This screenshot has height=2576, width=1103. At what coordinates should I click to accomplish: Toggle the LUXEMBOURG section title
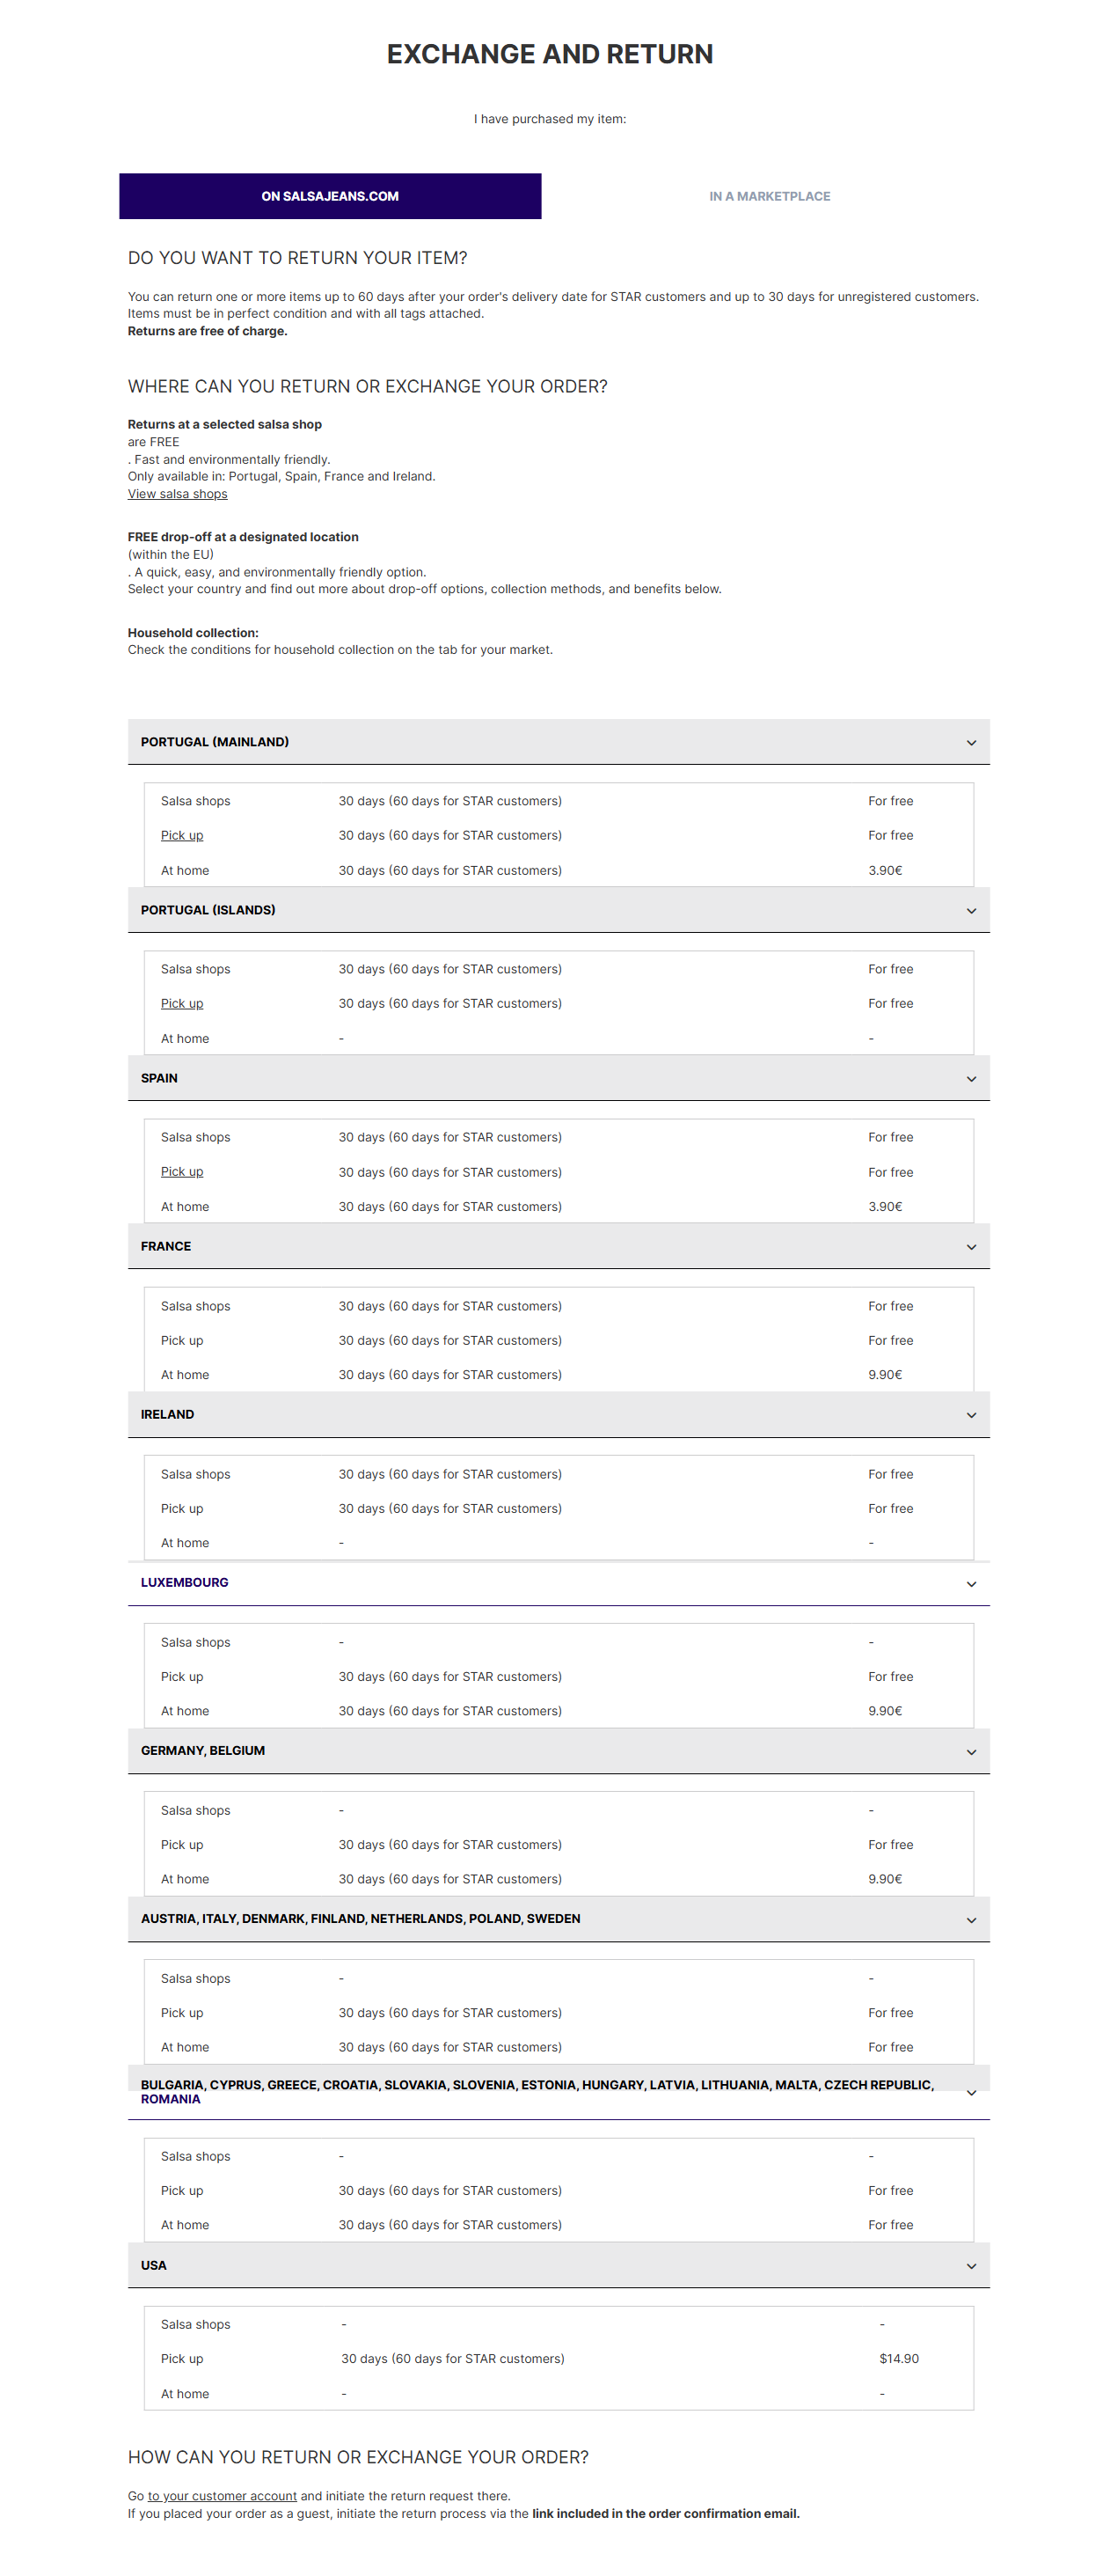pyautogui.click(x=184, y=1582)
